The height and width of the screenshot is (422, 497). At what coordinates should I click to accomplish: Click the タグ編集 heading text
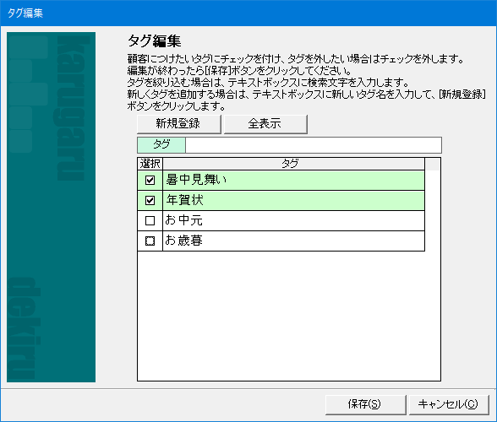(x=155, y=41)
